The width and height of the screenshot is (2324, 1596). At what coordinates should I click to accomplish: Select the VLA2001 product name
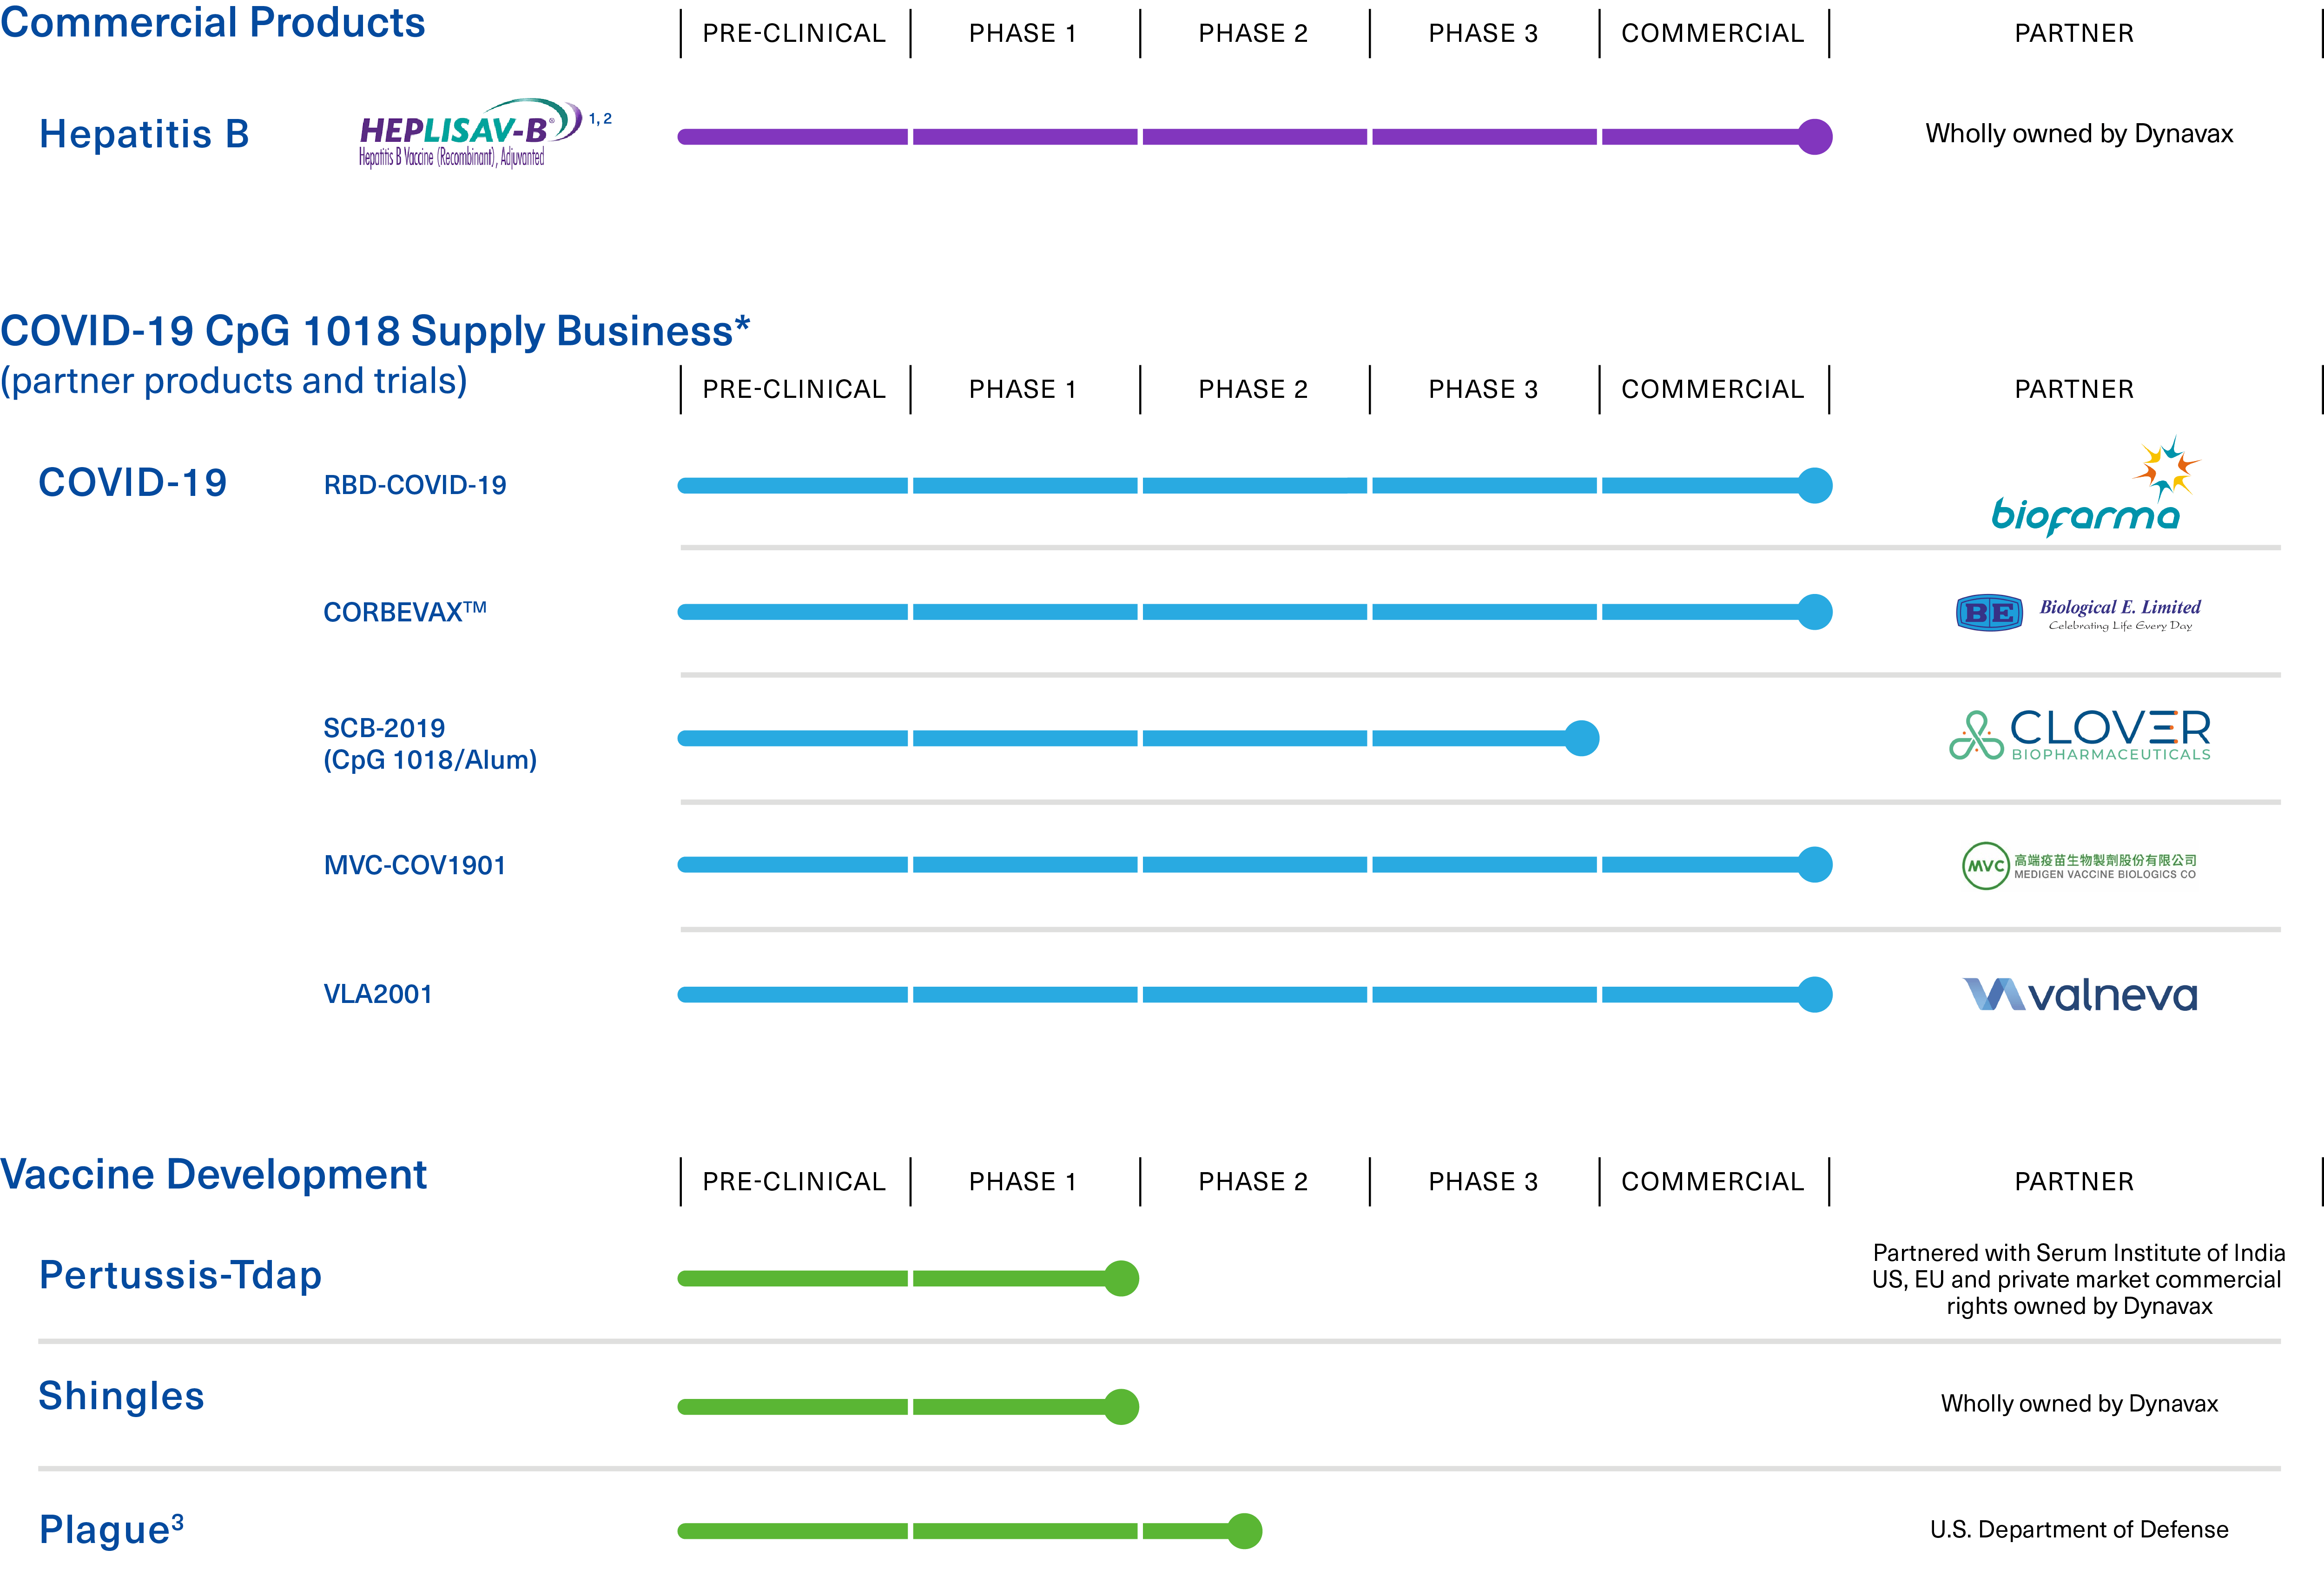coord(378,995)
